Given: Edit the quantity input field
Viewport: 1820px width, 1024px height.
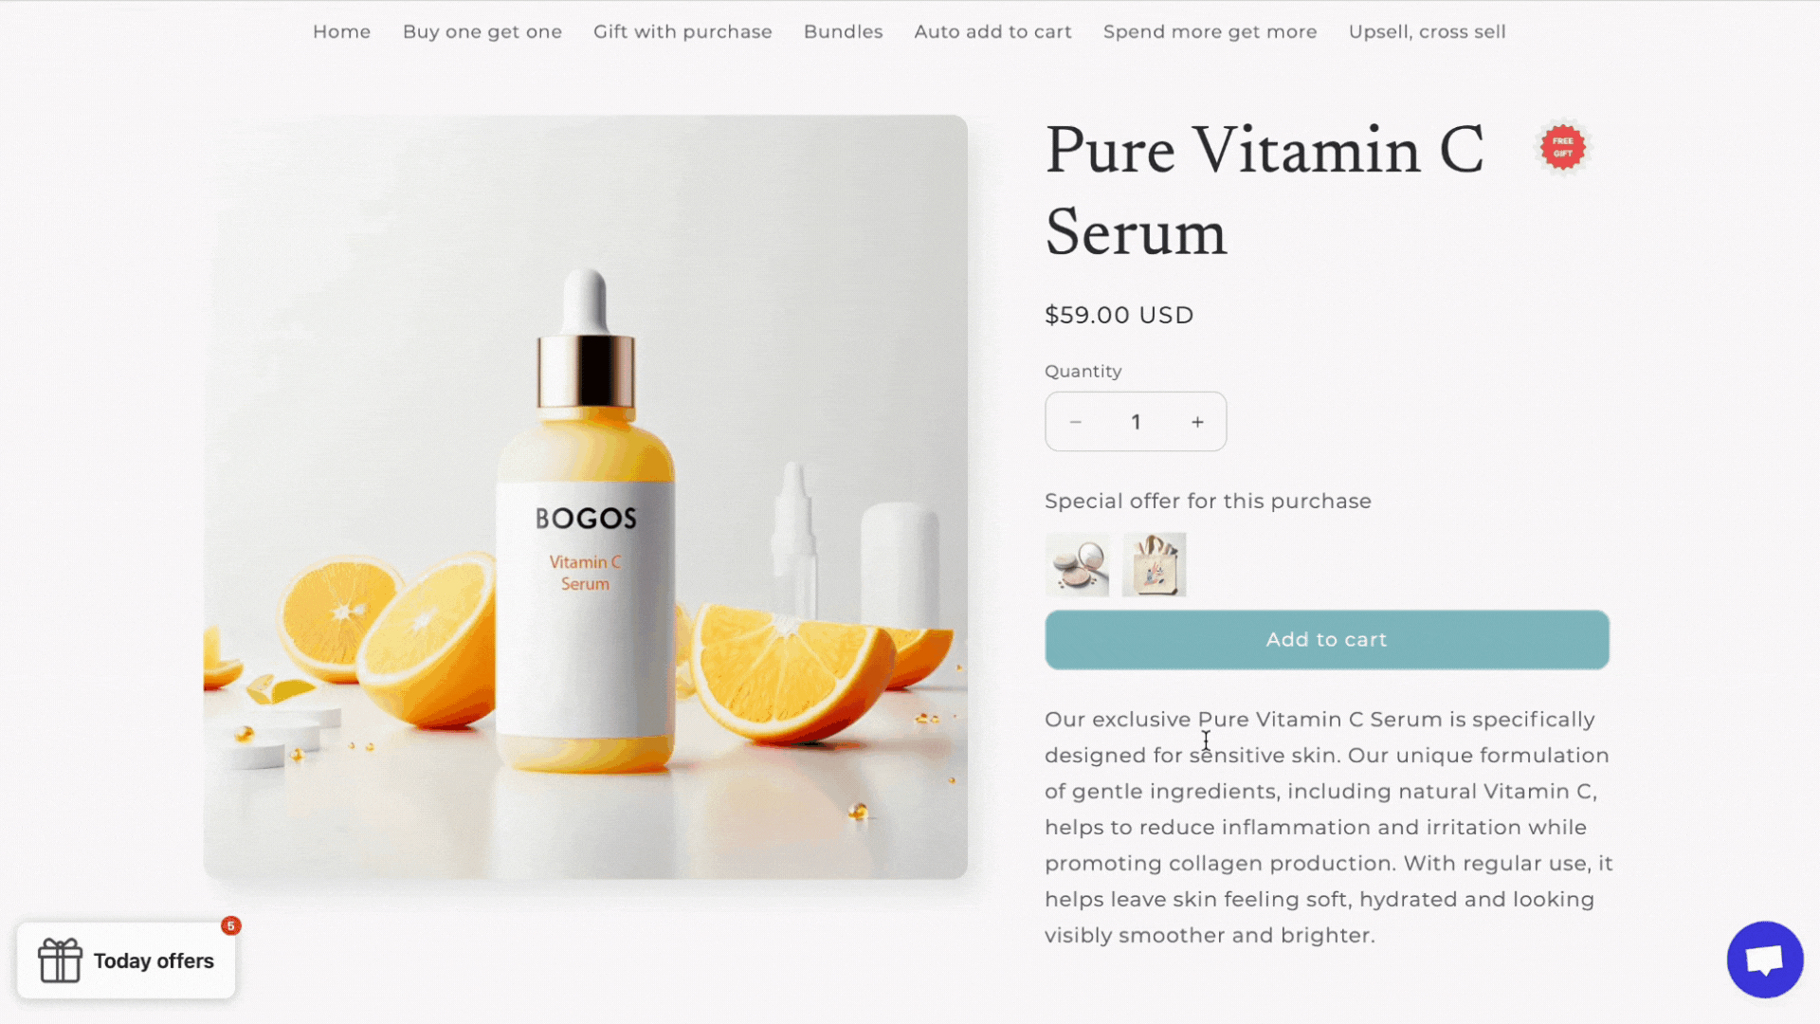Looking at the screenshot, I should pos(1135,421).
